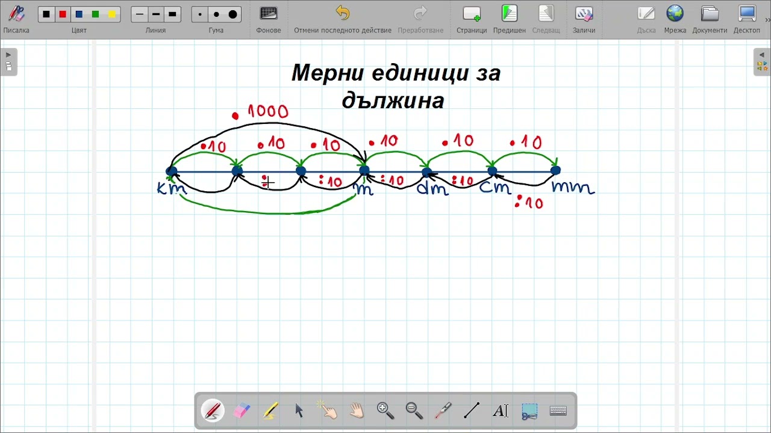771x433 pixels.
Task: Select the sparkle hand interact tool
Action: pos(328,411)
